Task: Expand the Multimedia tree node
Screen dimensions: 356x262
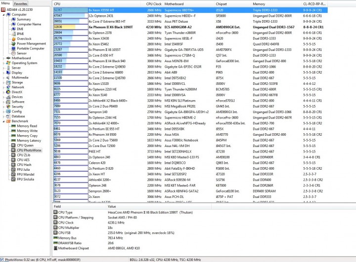Action: click(x=3, y=77)
